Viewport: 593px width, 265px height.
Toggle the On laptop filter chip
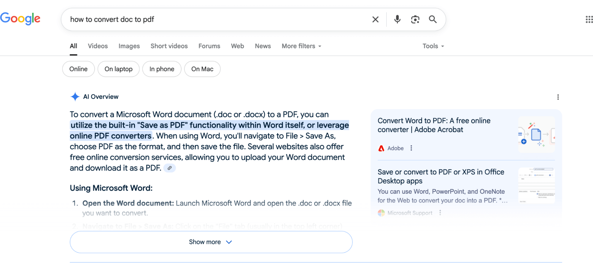click(x=118, y=69)
